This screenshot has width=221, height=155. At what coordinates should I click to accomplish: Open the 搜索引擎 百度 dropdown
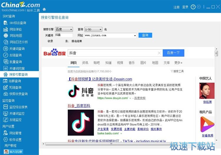64,29
